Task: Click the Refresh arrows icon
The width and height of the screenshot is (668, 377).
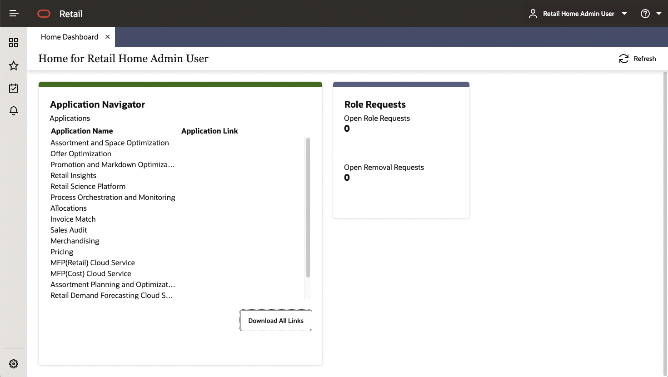Action: tap(624, 59)
